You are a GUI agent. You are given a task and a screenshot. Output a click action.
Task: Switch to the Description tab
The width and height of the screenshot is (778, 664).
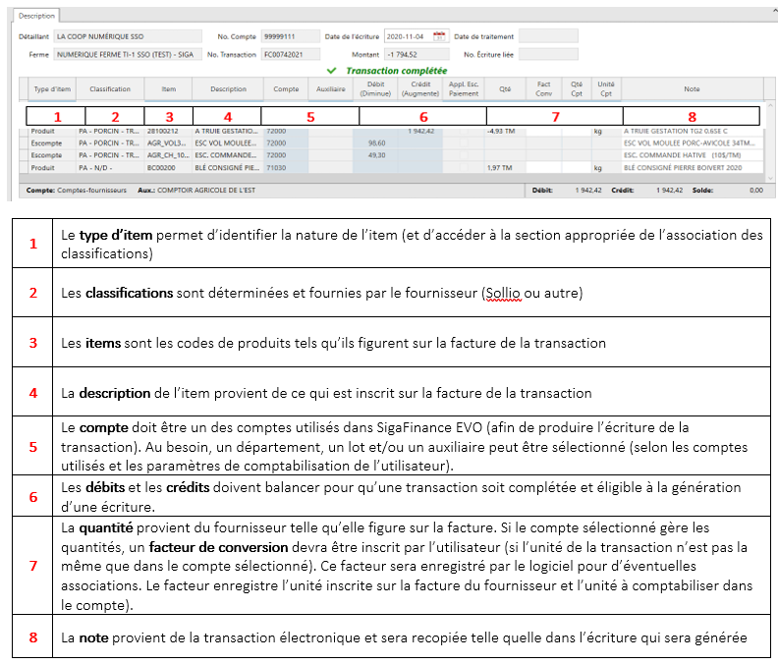click(x=36, y=16)
